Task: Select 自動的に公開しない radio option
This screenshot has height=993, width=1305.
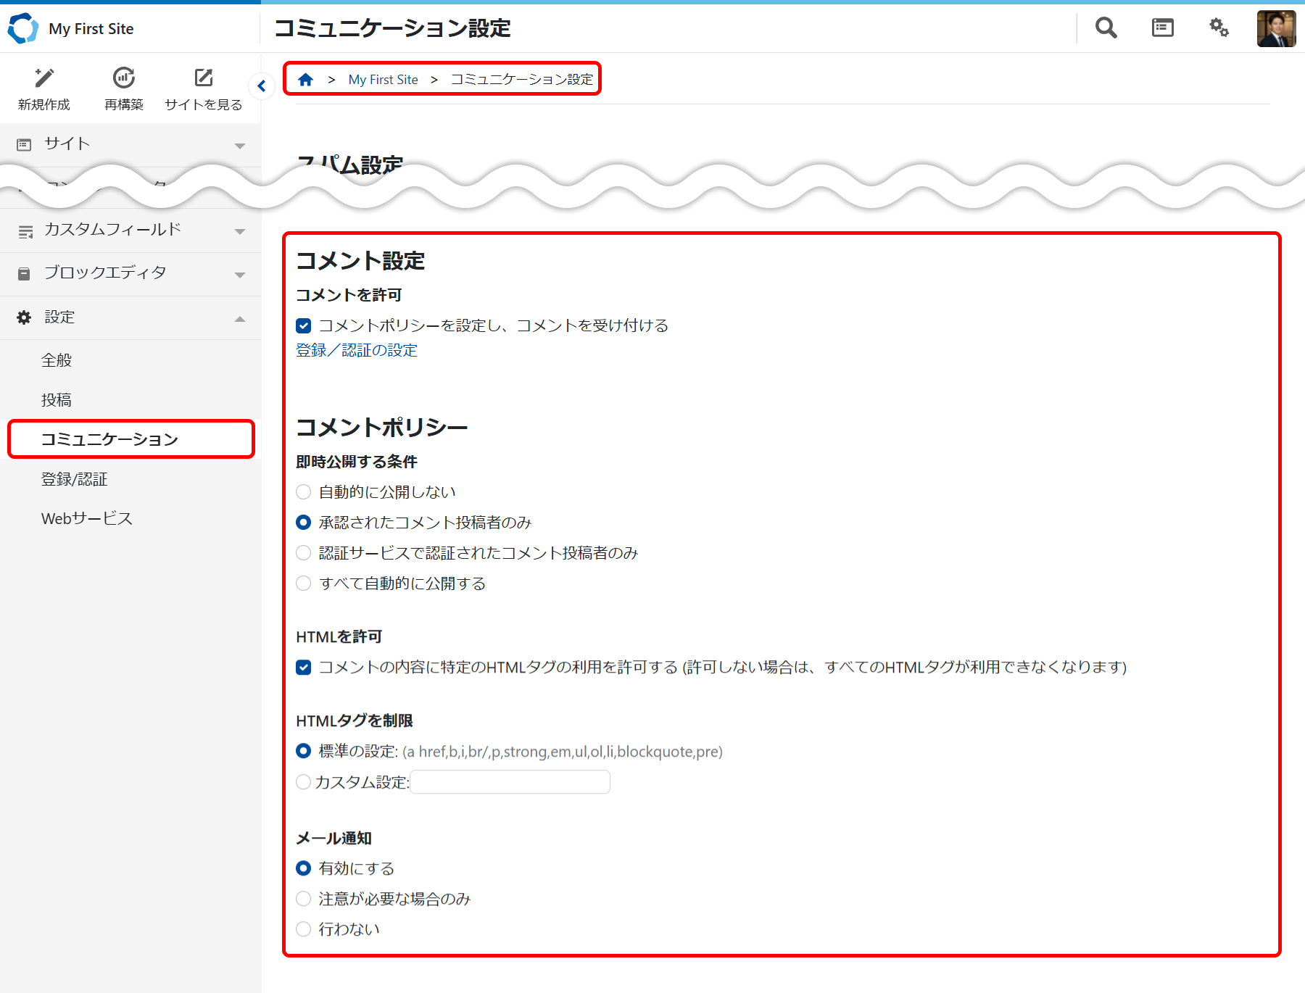Action: tap(303, 491)
